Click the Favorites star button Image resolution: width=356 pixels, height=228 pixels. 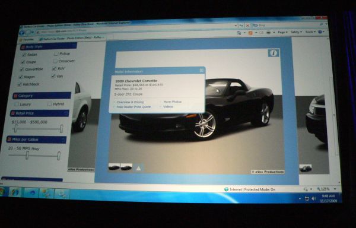click(26, 40)
